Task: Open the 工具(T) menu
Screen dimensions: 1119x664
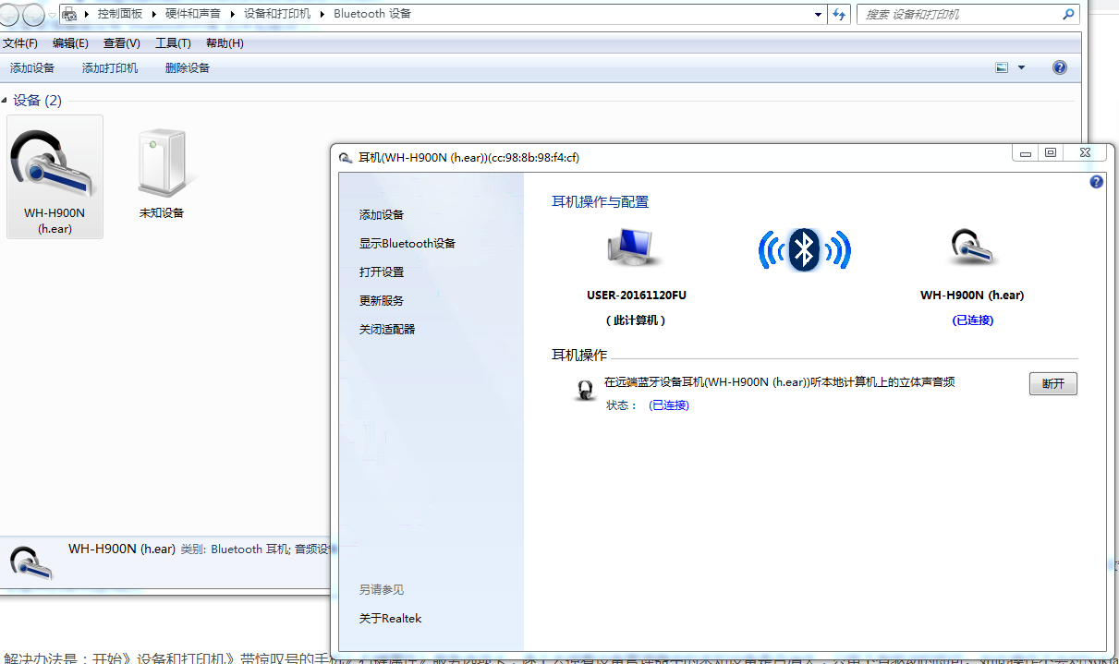Action: pyautogui.click(x=173, y=43)
